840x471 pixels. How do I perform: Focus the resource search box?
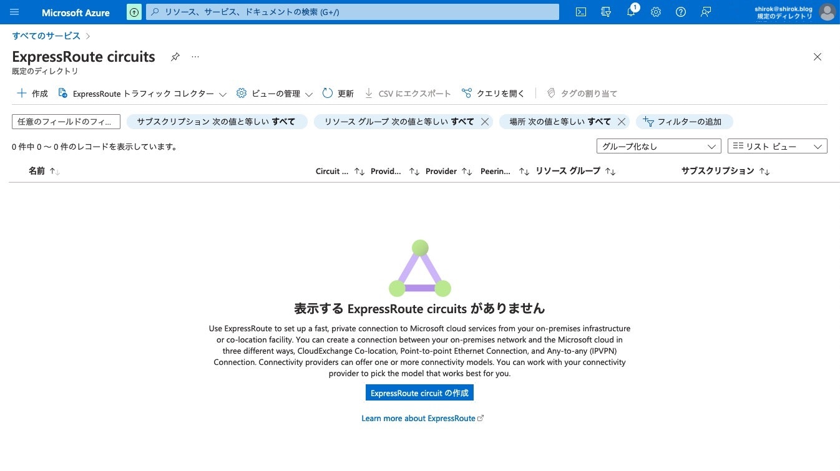click(x=353, y=12)
